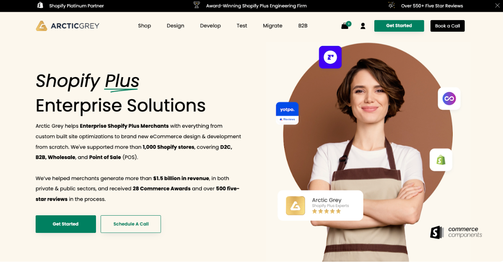Image resolution: width=503 pixels, height=263 pixels.
Task: Click the gold Arctic Grey badge icon
Action: [x=295, y=206]
